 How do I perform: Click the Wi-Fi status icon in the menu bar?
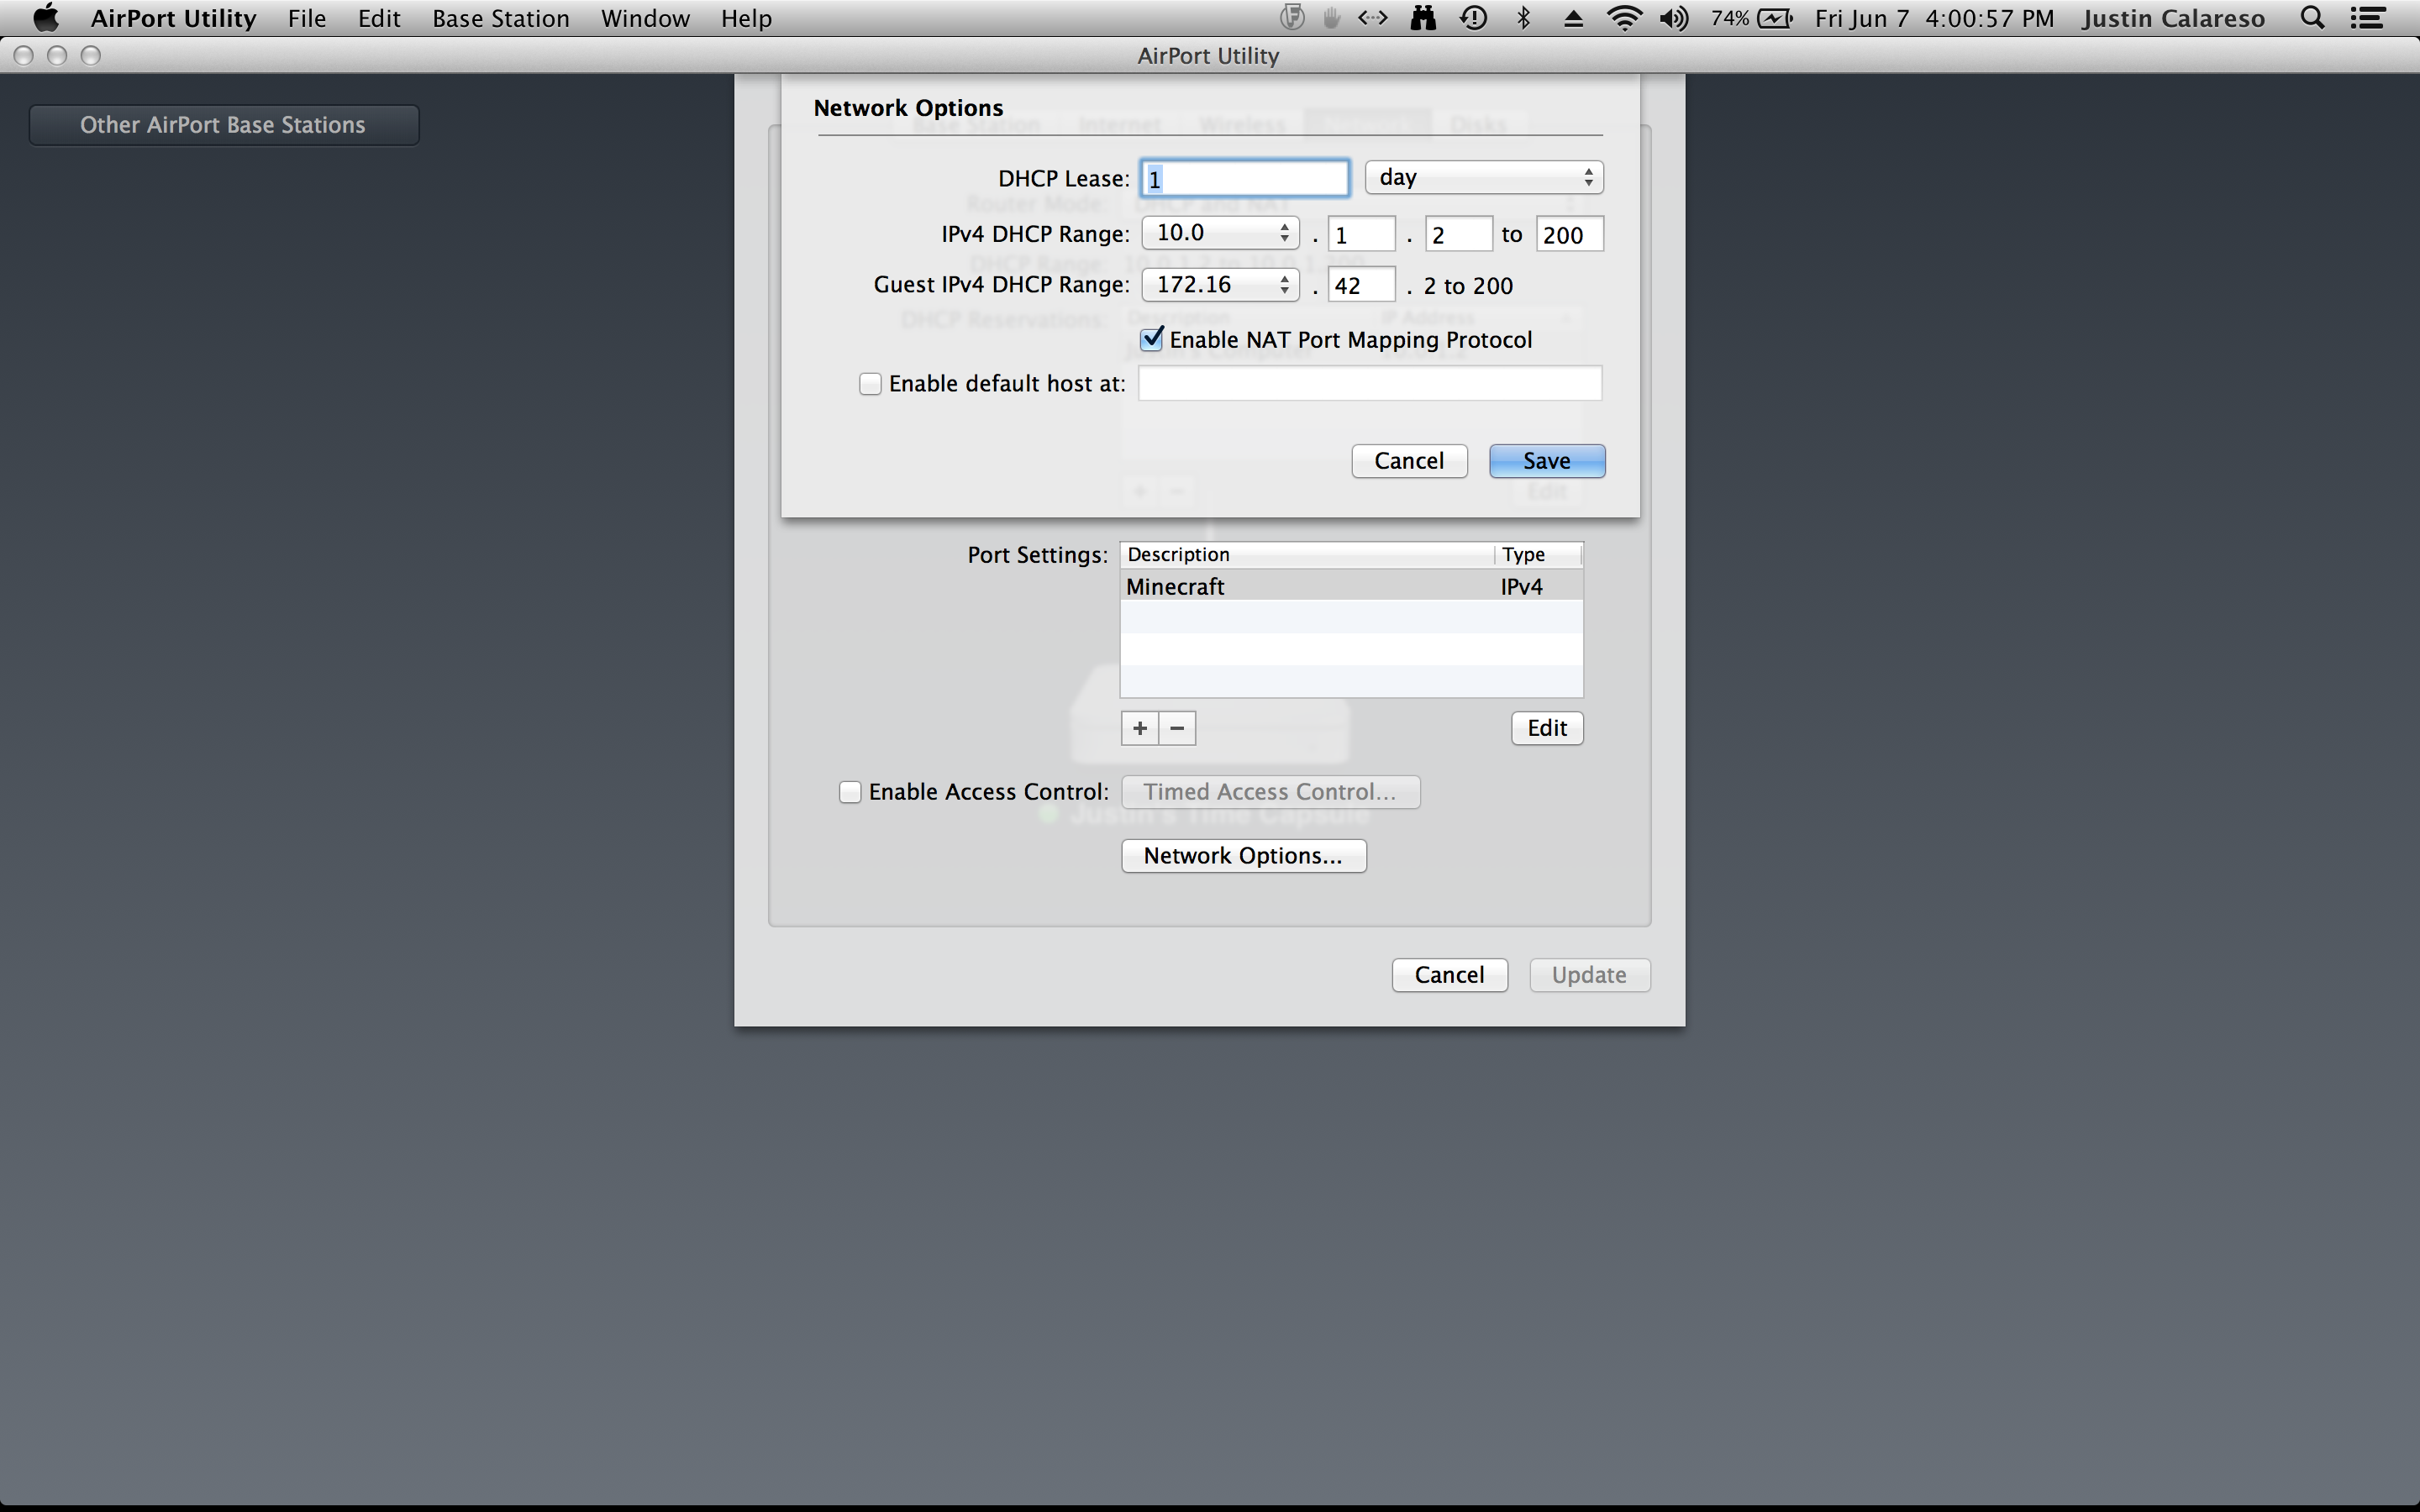click(x=1624, y=18)
